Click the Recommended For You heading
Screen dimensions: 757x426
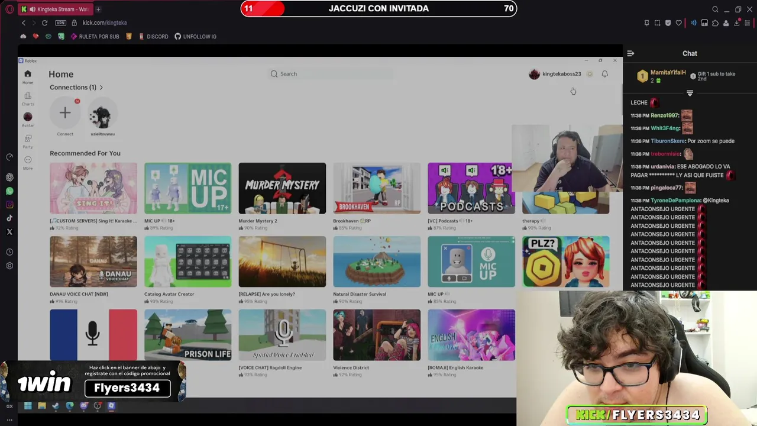(85, 153)
